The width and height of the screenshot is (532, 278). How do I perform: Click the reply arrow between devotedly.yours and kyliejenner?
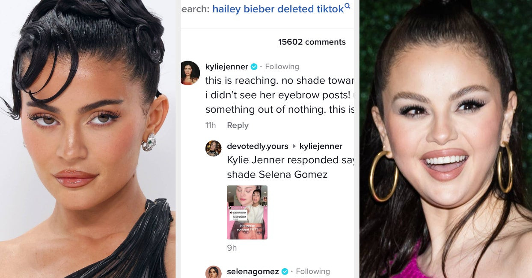[x=294, y=146]
